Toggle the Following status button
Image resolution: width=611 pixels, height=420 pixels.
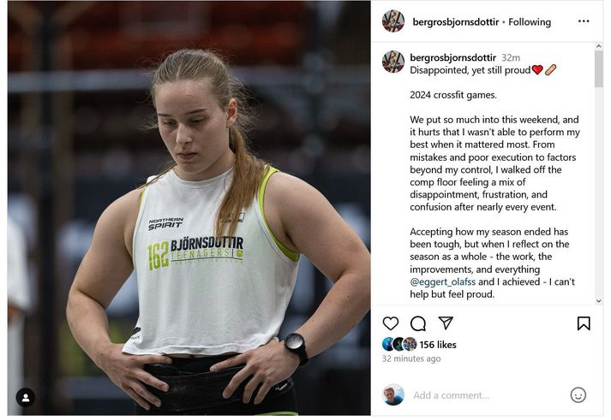click(x=530, y=22)
